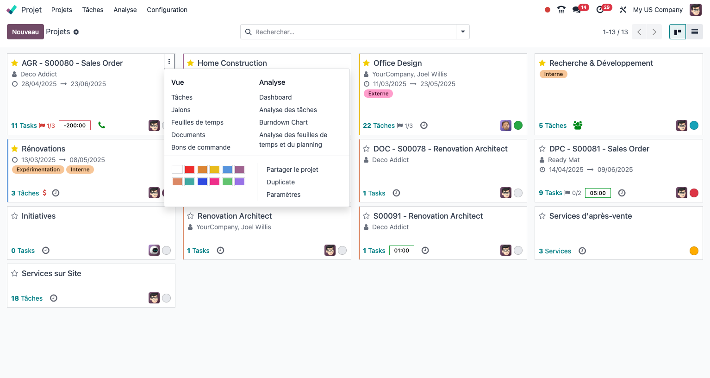Switch to list view icon
Viewport: 710px width, 378px height.
tap(695, 32)
